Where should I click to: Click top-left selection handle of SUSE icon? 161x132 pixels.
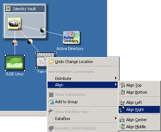pos(5,55)
